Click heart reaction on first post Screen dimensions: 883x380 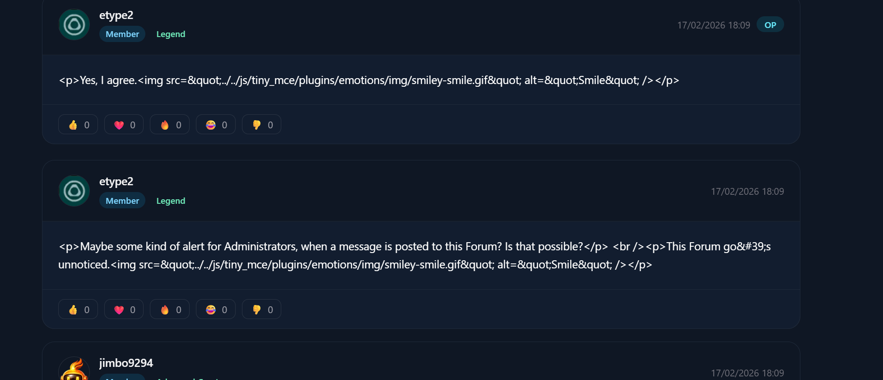(x=124, y=125)
